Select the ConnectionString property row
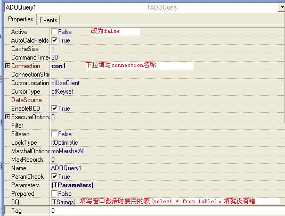The height and width of the screenshot is (216, 285). [x=145, y=74]
